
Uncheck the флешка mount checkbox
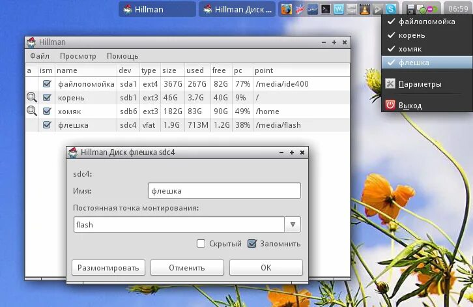[47, 124]
